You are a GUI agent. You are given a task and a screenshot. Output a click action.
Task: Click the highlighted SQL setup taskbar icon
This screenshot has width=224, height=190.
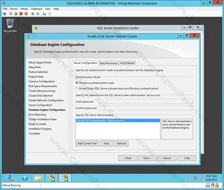[65, 178]
